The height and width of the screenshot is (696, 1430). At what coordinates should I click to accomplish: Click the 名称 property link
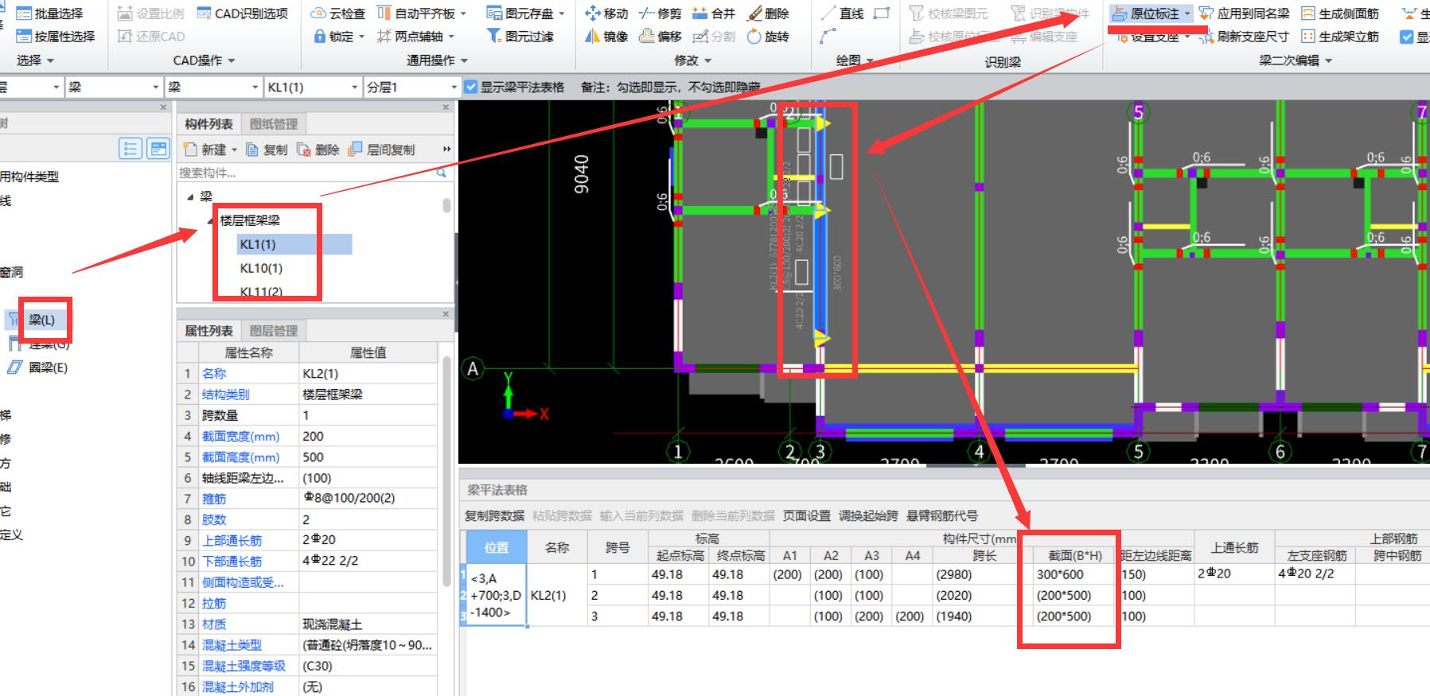tap(214, 373)
